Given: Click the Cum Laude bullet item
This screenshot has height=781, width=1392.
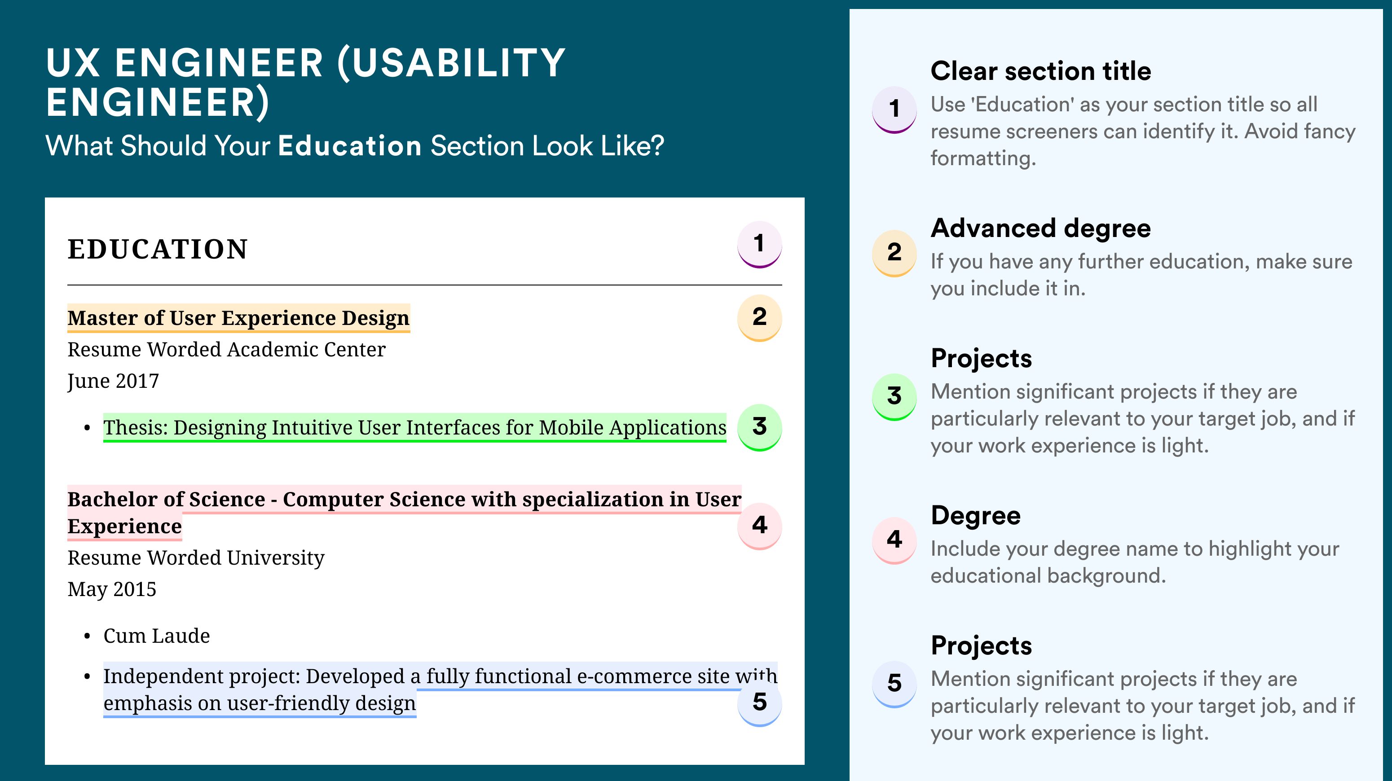Looking at the screenshot, I should tap(157, 636).
